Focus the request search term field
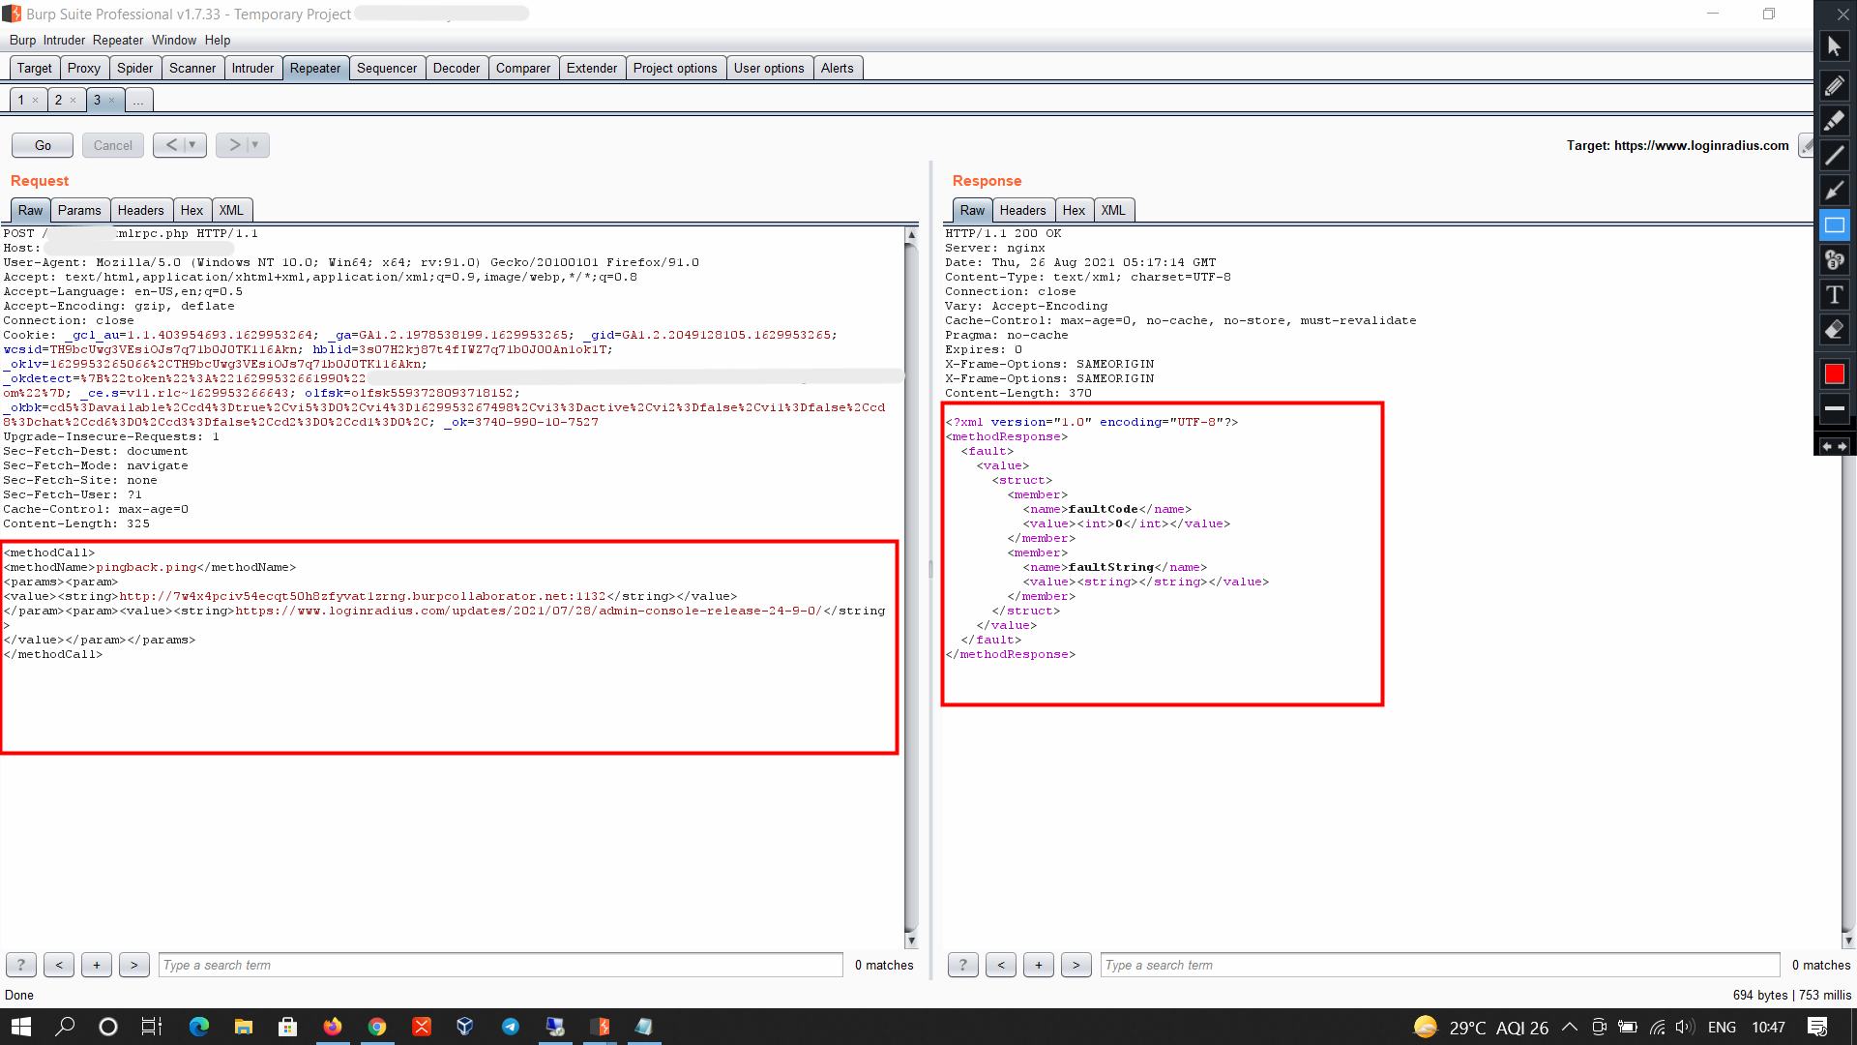1857x1045 pixels. tap(501, 965)
